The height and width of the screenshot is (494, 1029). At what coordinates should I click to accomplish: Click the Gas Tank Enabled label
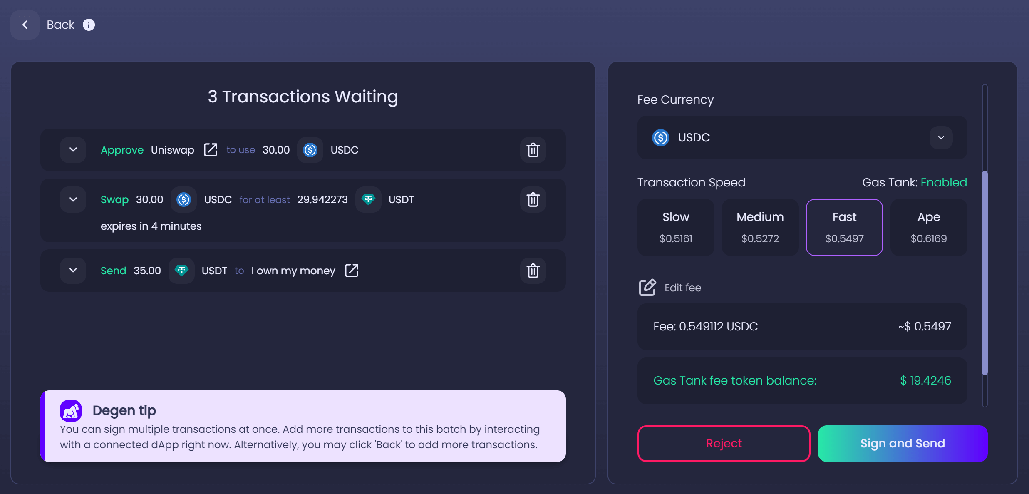coord(914,182)
